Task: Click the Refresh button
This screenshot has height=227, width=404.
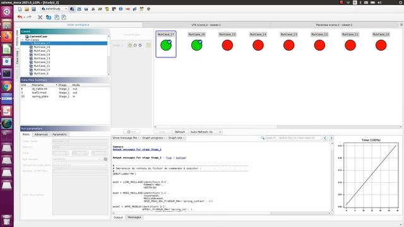Action: (x=179, y=132)
